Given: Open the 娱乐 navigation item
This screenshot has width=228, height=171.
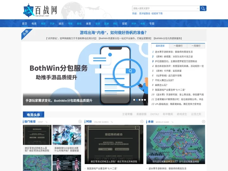Looking at the screenshot, I should pyautogui.click(x=61, y=23).
